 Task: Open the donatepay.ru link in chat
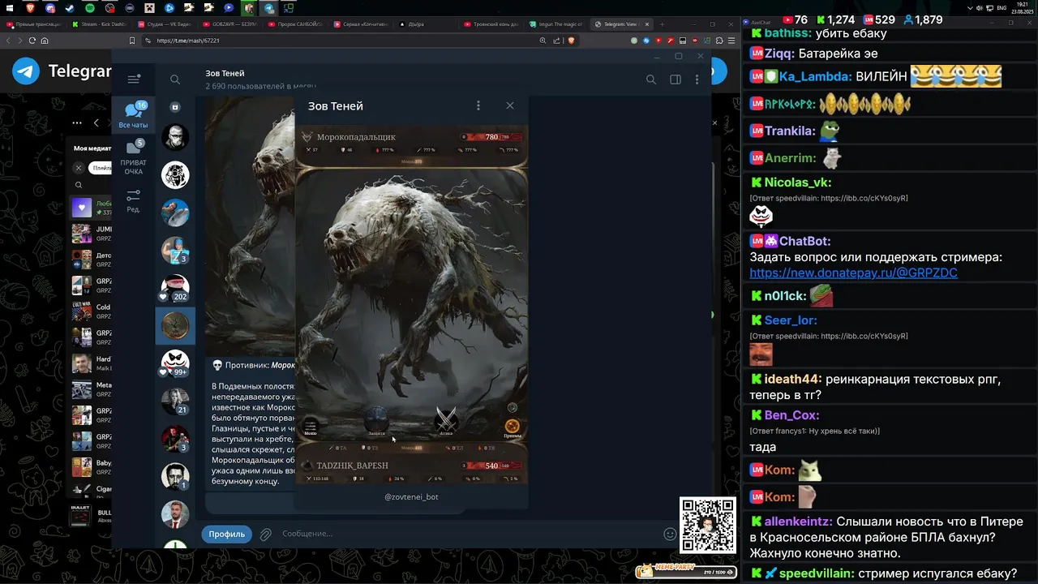pyautogui.click(x=853, y=273)
